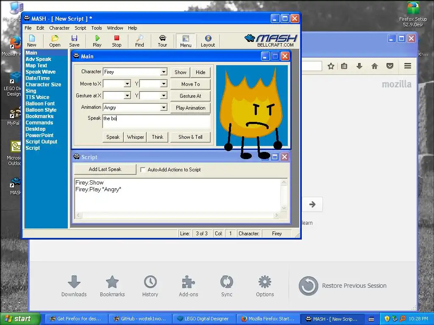434x325 pixels.
Task: Click the script editor text area
Action: [178, 195]
